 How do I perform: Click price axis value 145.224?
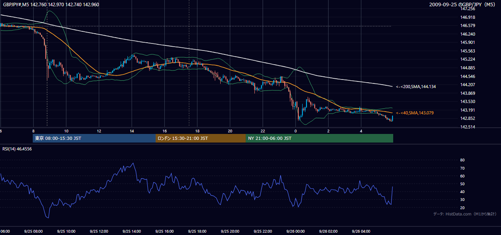pos(468,59)
